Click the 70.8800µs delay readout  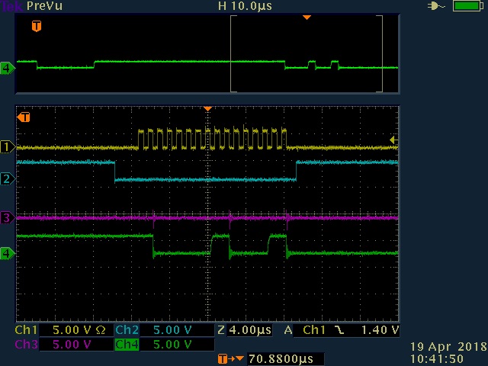click(x=281, y=359)
